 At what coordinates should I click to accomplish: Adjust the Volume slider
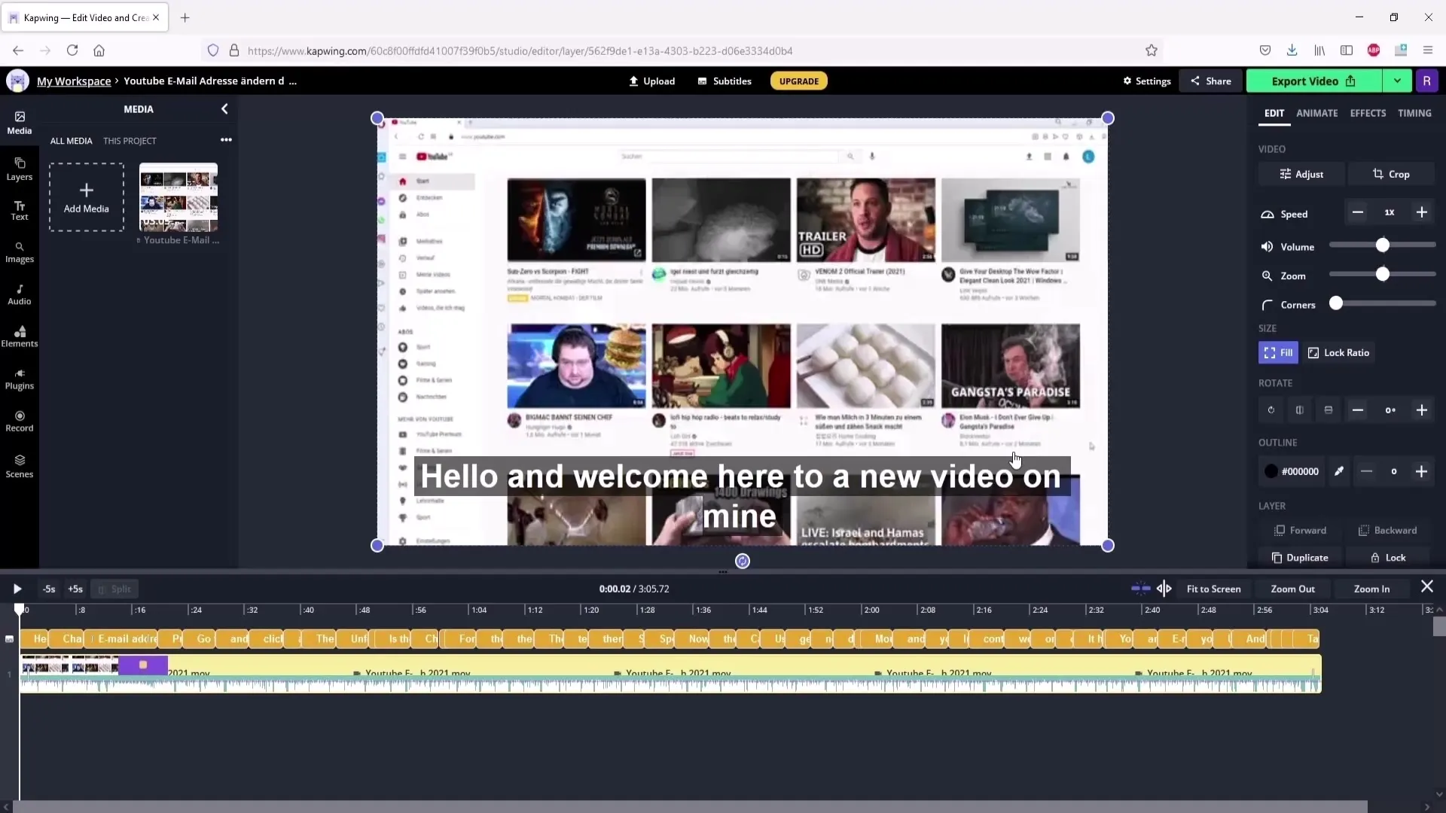click(x=1382, y=245)
